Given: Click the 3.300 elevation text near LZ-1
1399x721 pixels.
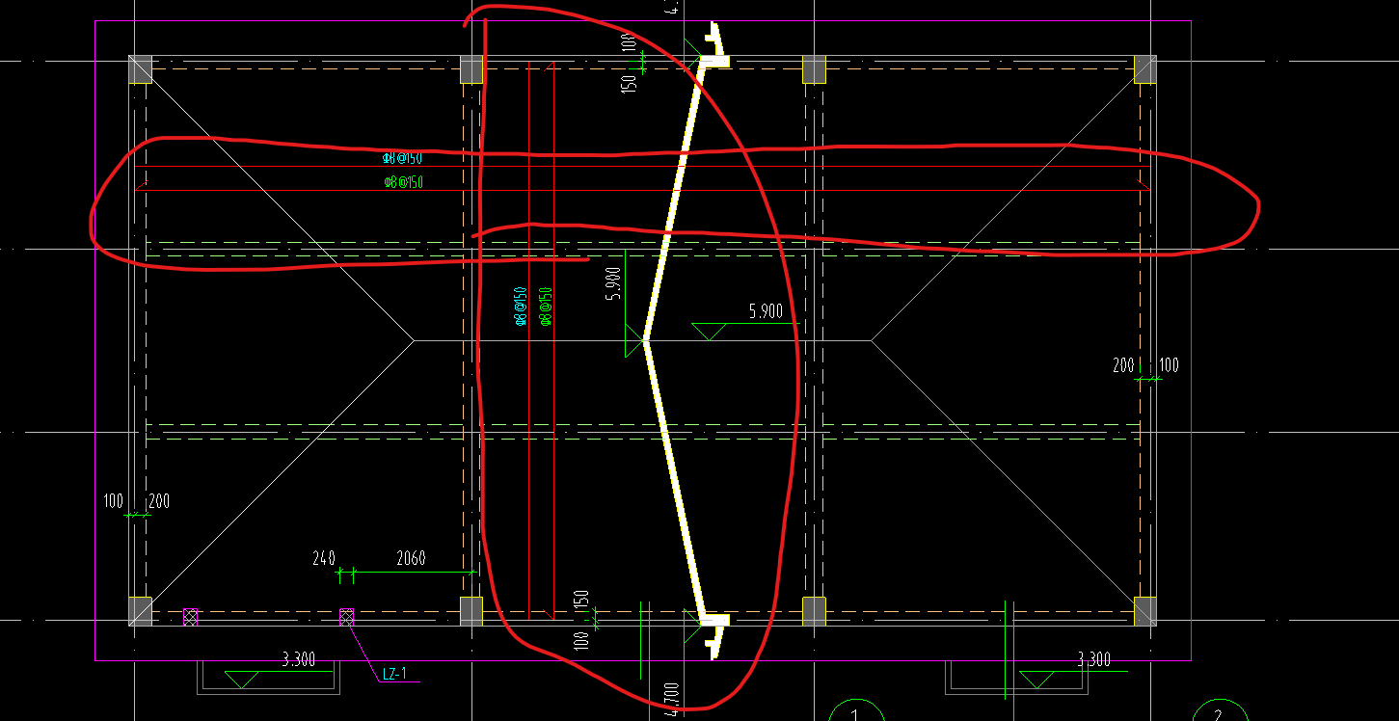Looking at the screenshot, I should coord(298,660).
